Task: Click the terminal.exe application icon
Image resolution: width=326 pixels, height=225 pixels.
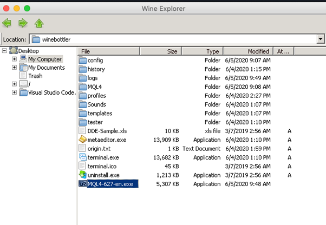Action: [x=82, y=157]
